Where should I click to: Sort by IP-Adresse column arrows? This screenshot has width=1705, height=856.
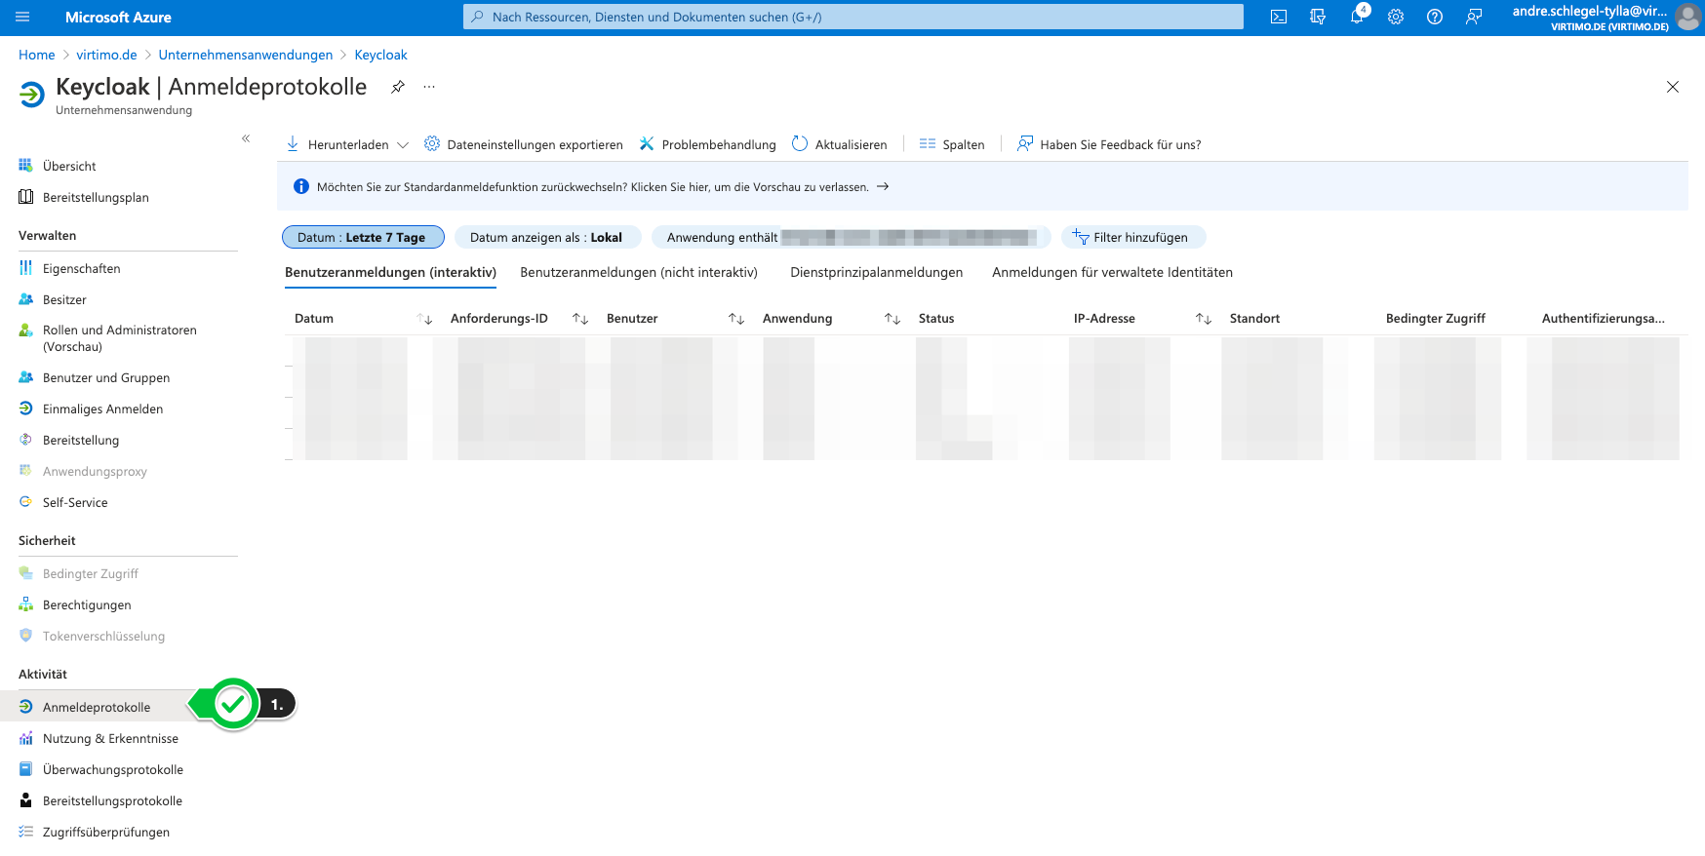click(1204, 319)
